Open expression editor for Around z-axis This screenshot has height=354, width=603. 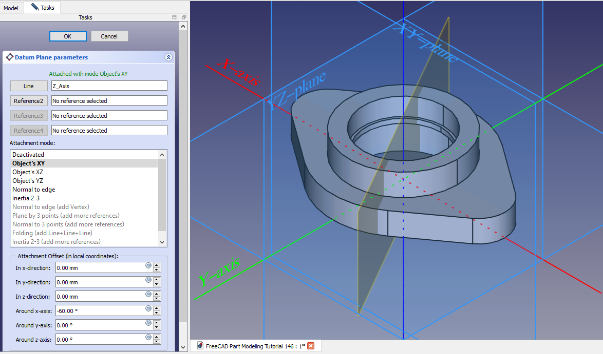(148, 337)
